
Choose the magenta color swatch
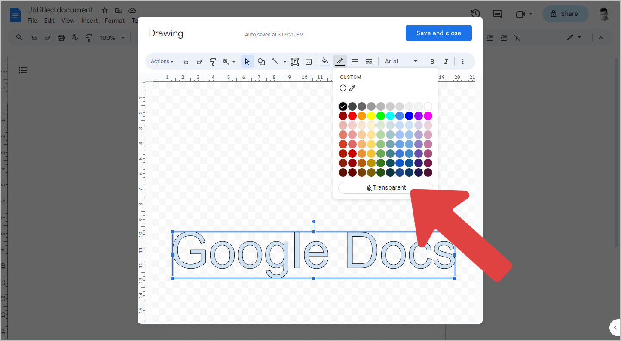(x=428, y=116)
